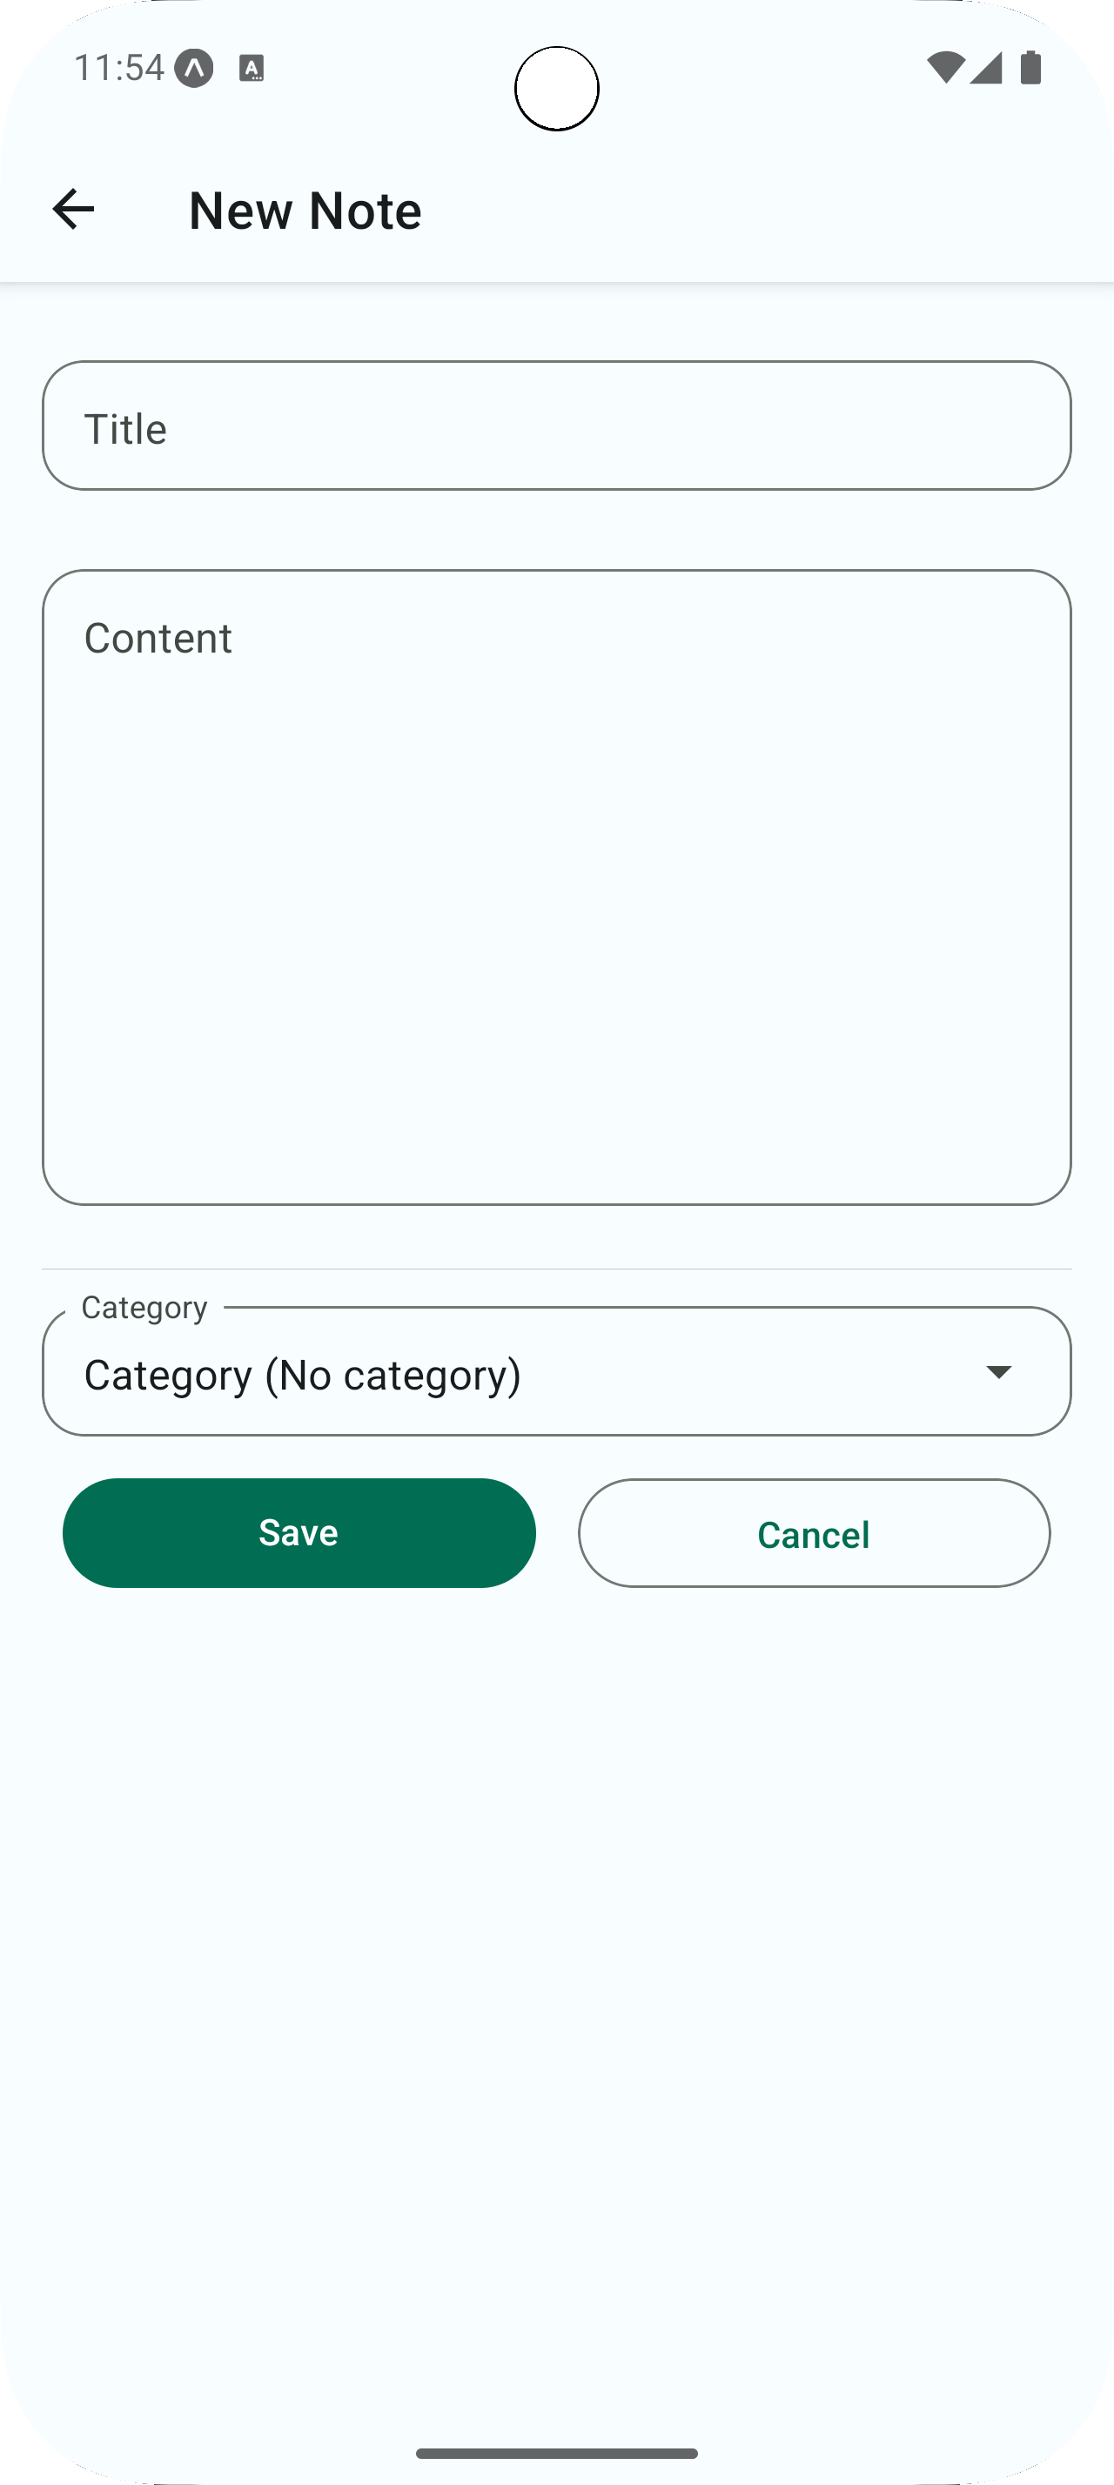Tap the 'New Note' header title
This screenshot has height=2485, width=1114.
[x=305, y=211]
